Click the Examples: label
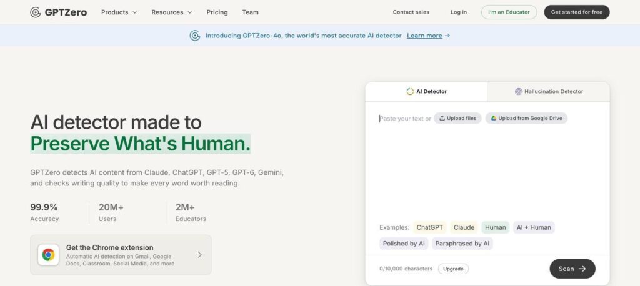 click(394, 228)
